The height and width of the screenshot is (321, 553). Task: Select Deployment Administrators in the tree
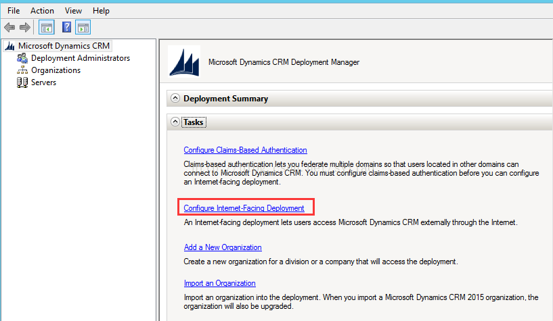click(81, 58)
